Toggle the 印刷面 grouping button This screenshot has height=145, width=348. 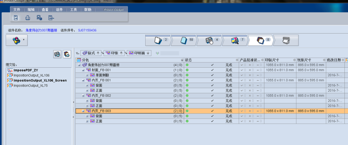tap(139, 53)
